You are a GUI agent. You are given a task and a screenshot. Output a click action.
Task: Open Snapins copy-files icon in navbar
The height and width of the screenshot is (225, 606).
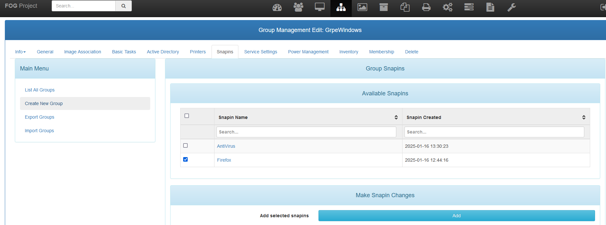pos(405,7)
